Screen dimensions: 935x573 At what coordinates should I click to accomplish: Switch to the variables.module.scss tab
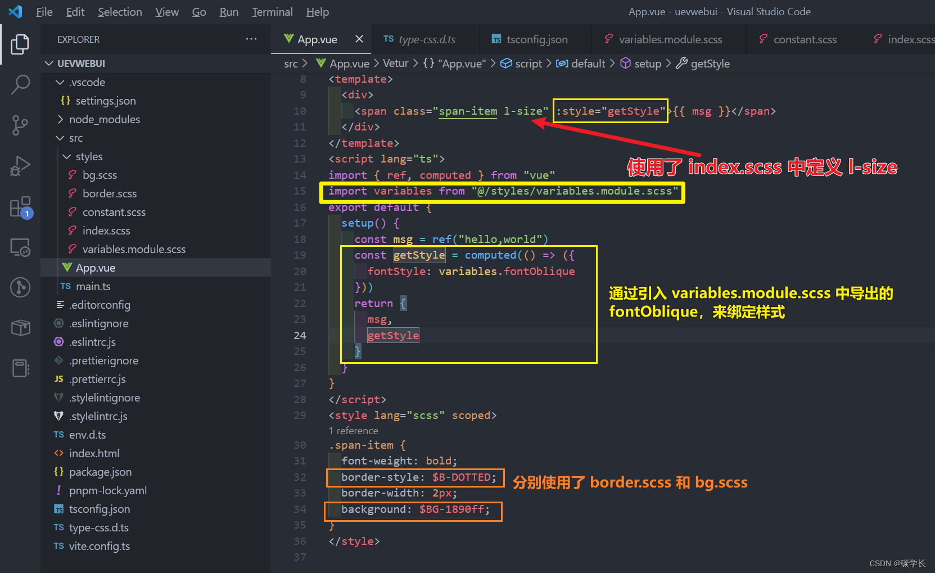click(670, 39)
